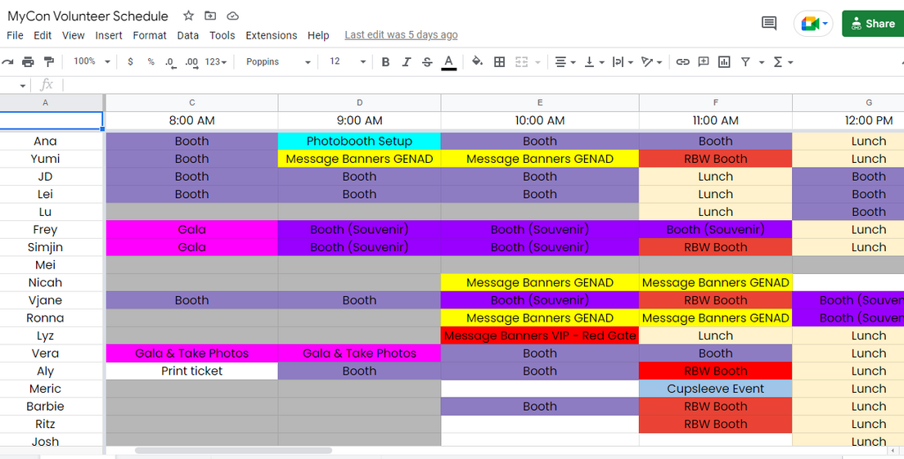Image resolution: width=904 pixels, height=459 pixels.
Task: Open the Format menu
Action: click(150, 35)
